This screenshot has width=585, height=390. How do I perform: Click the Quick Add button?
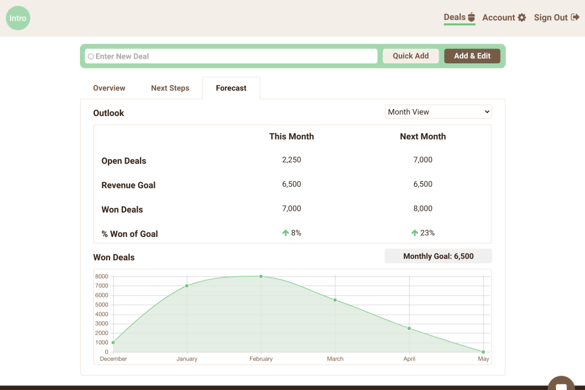(x=411, y=56)
